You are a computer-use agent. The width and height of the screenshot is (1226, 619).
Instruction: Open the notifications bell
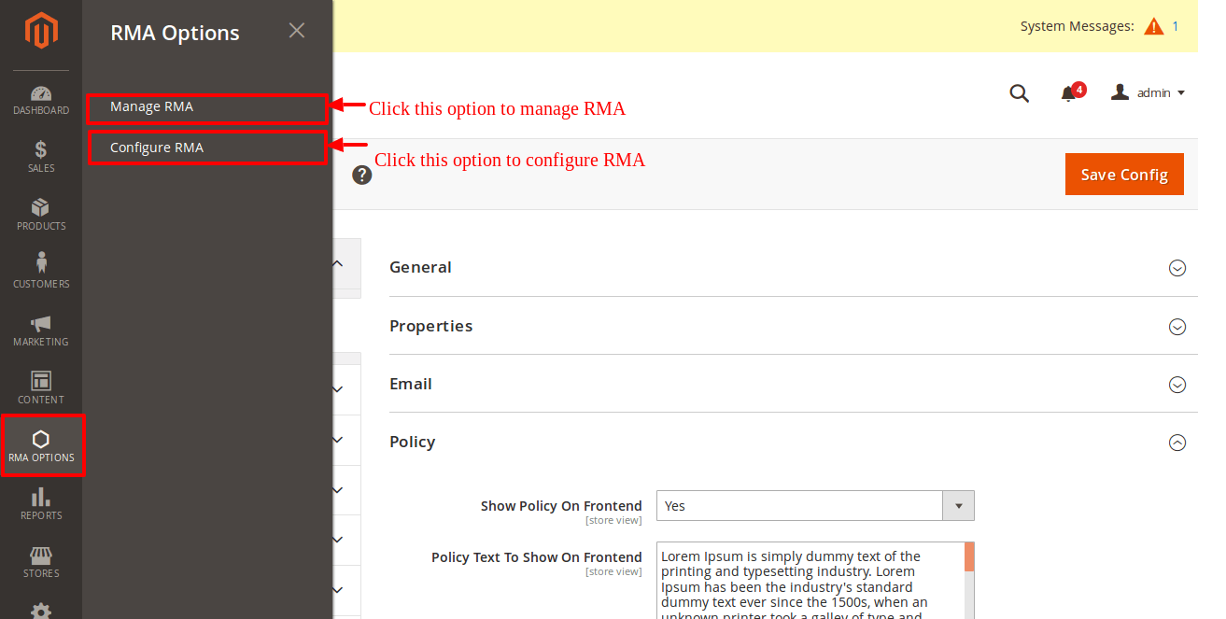(x=1069, y=93)
